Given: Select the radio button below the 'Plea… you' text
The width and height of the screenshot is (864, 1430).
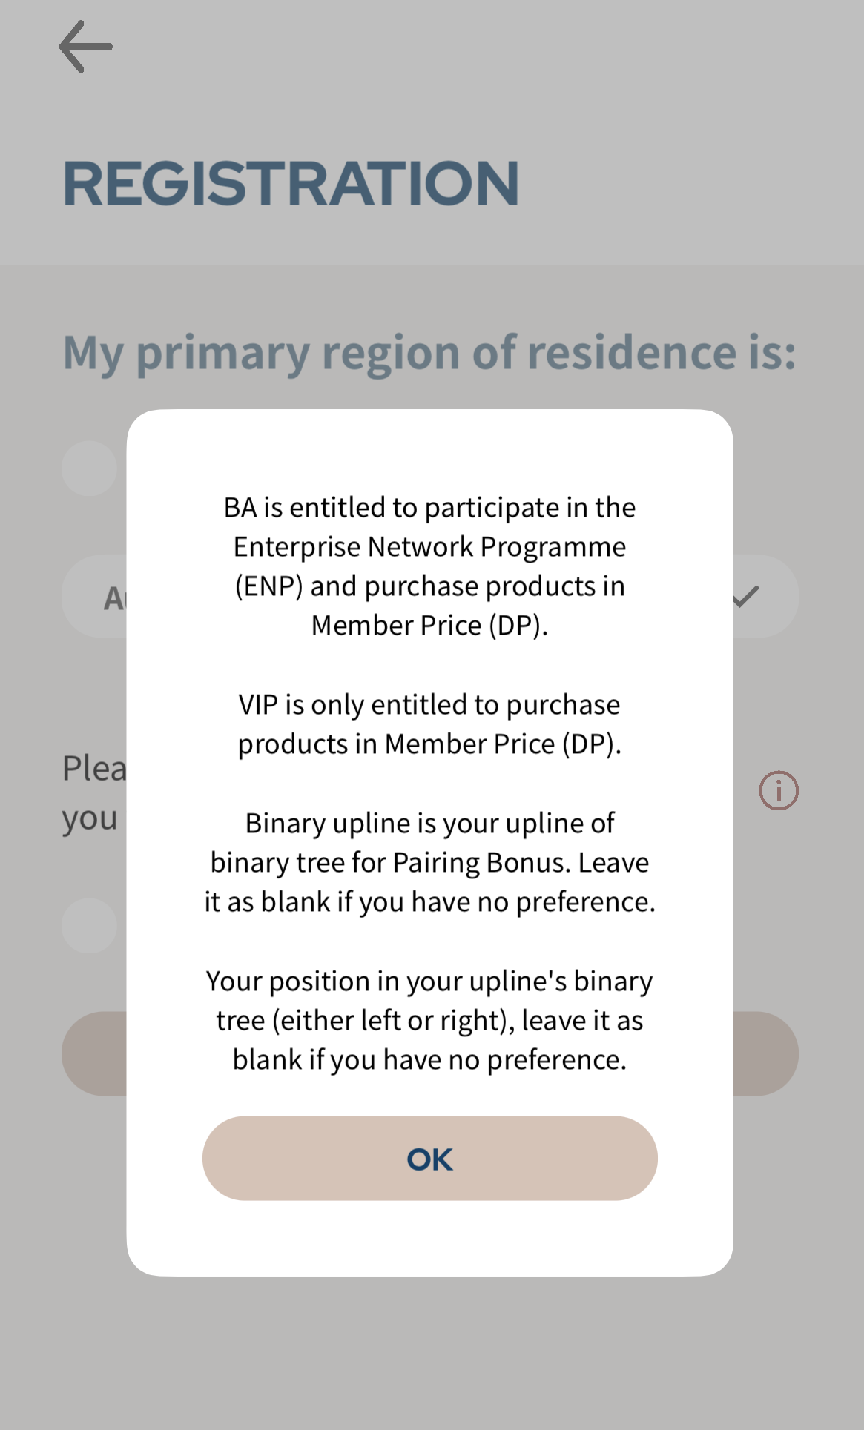Looking at the screenshot, I should [x=89, y=926].
